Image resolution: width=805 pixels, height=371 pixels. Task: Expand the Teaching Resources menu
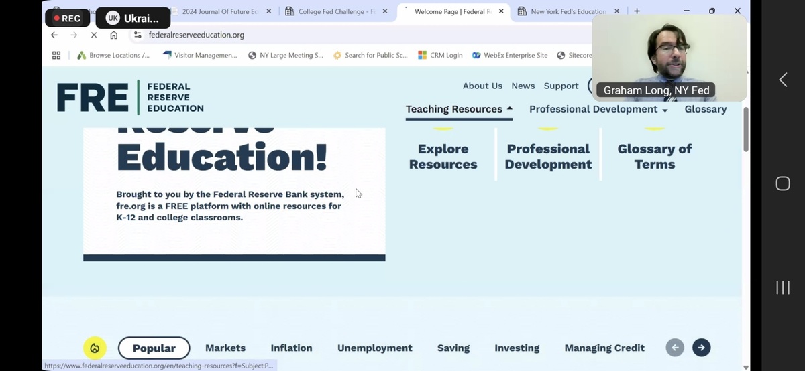click(x=459, y=109)
